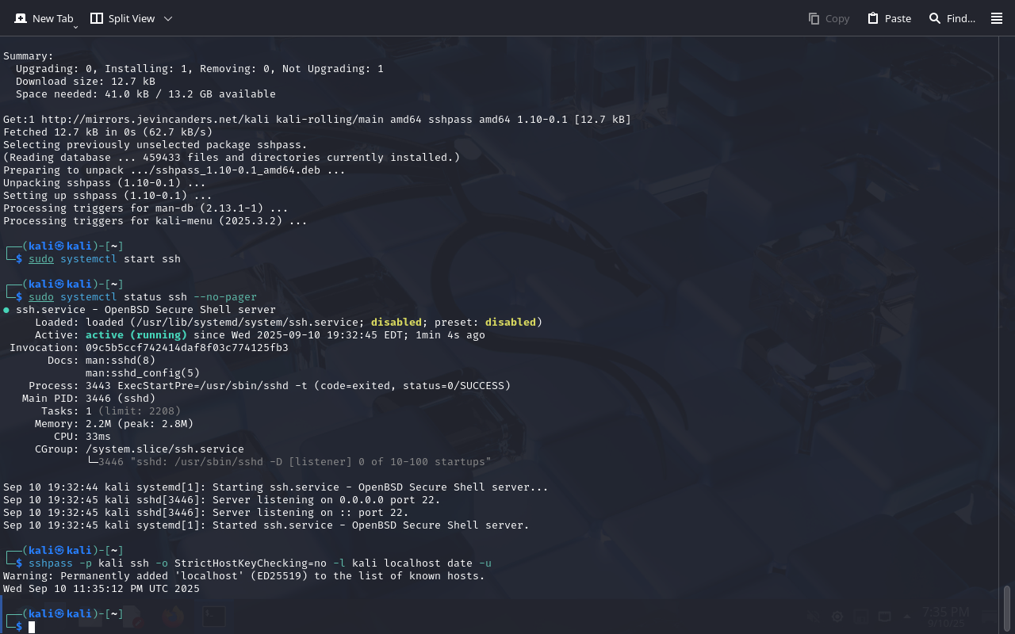
Task: Click 'Tasks: 1 (limit: 2208)' line
Action: (x=111, y=411)
